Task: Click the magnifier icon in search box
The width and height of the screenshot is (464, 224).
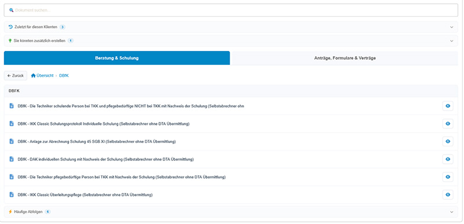Action: click(x=11, y=10)
